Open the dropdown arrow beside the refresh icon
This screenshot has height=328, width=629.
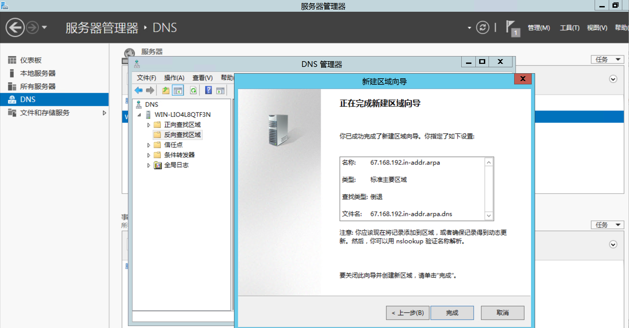coord(469,28)
